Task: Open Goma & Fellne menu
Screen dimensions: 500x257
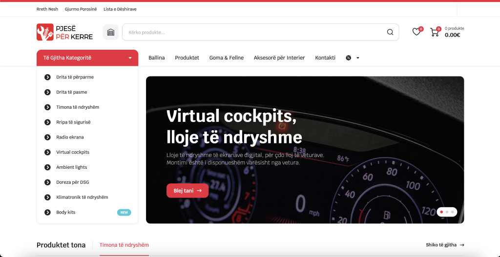Action: click(x=227, y=58)
